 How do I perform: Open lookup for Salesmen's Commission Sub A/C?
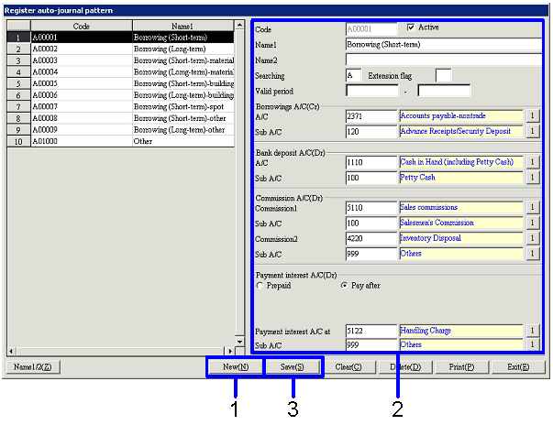531,223
